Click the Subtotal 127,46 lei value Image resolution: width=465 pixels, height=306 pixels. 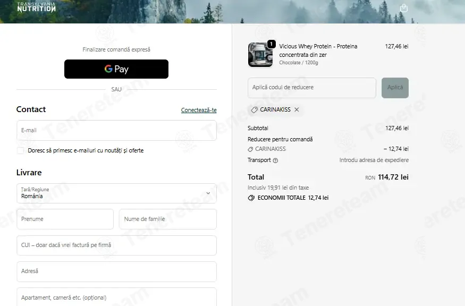click(x=397, y=128)
